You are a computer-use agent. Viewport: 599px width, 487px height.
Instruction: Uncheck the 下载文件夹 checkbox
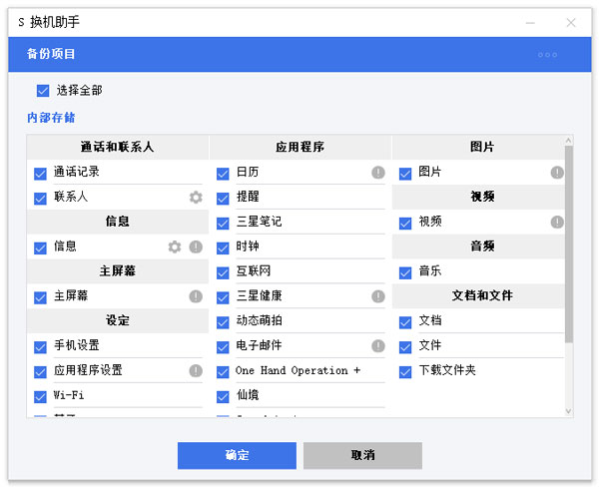[405, 371]
